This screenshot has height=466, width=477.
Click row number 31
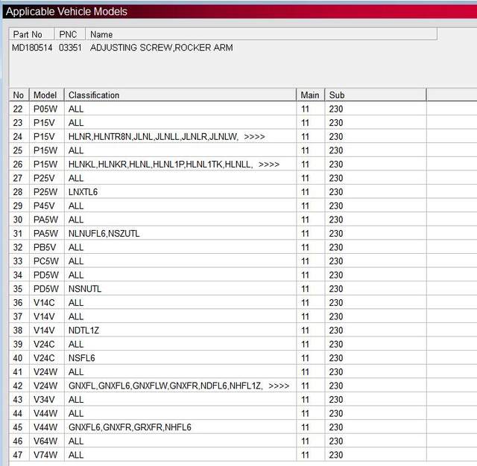point(18,234)
